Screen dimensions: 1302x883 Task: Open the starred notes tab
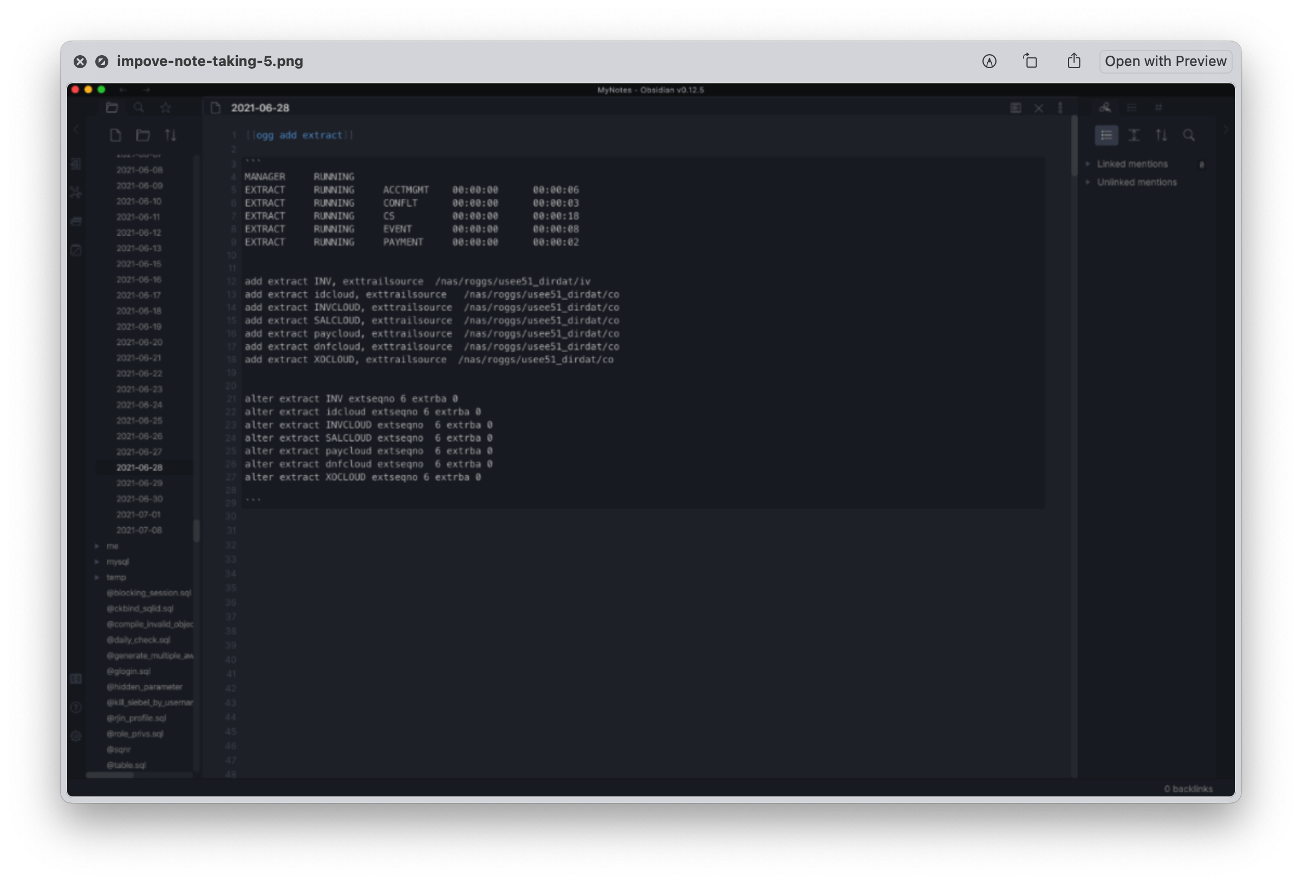click(x=166, y=108)
